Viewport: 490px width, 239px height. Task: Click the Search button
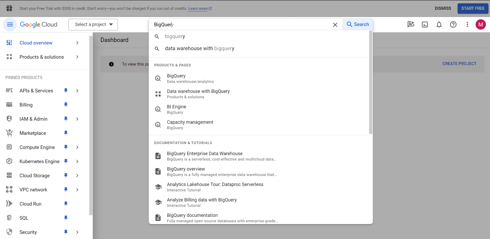pos(358,24)
